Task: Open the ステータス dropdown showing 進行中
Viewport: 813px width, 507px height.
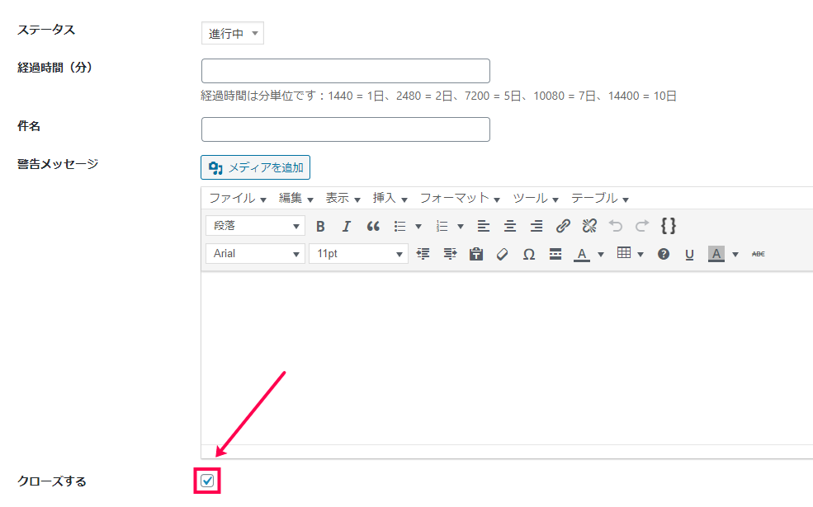Action: (232, 33)
